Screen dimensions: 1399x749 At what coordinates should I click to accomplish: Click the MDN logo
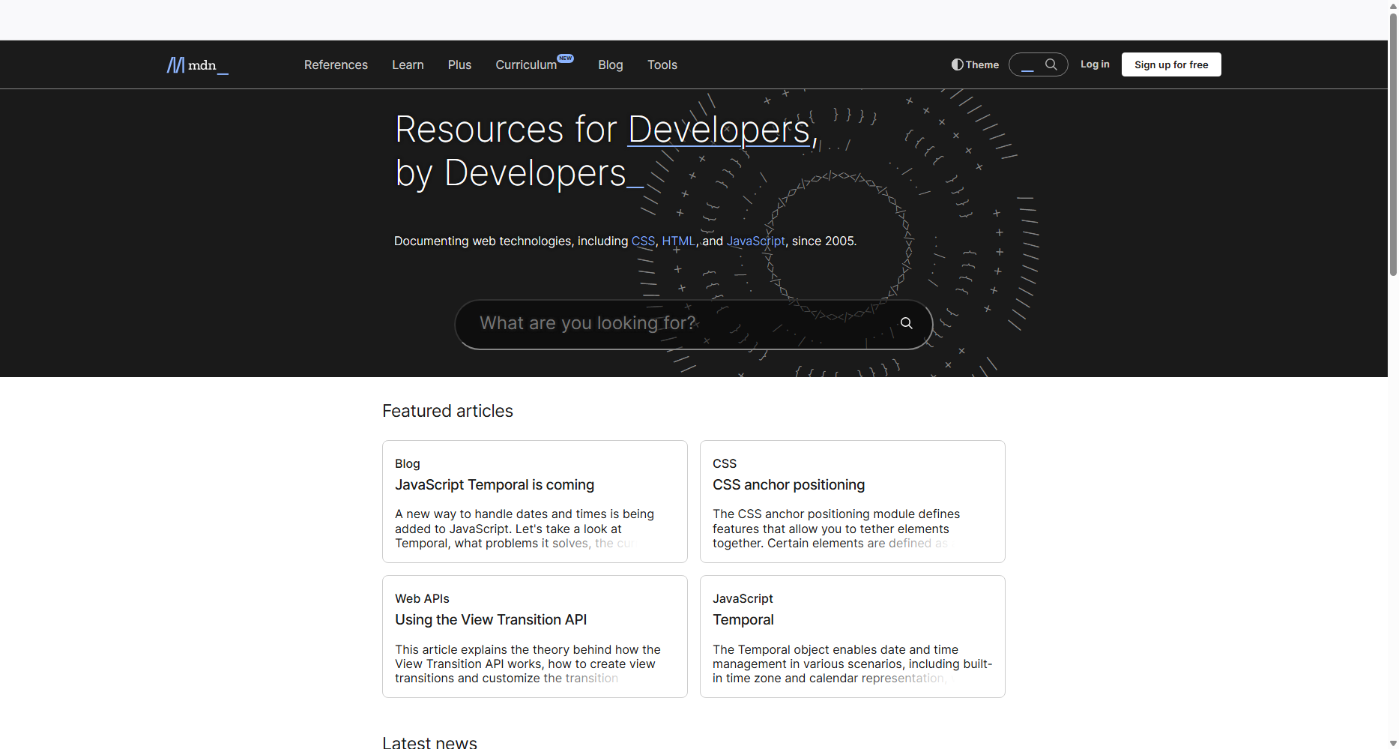tap(197, 65)
